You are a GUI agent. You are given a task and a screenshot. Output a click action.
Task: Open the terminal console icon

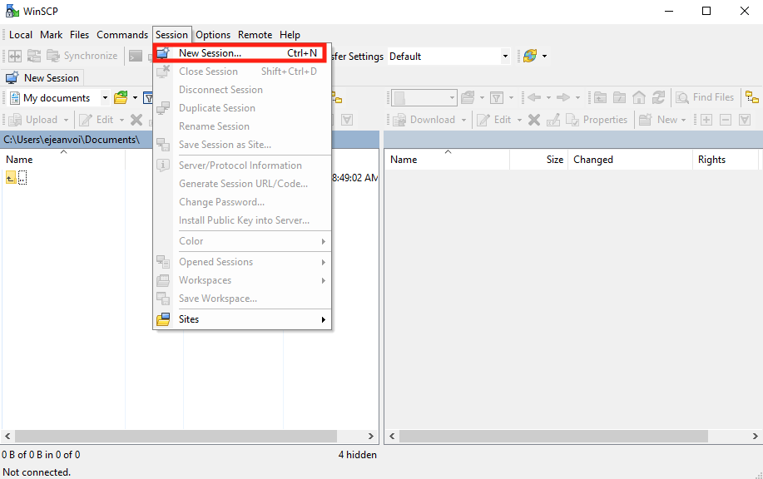point(136,57)
